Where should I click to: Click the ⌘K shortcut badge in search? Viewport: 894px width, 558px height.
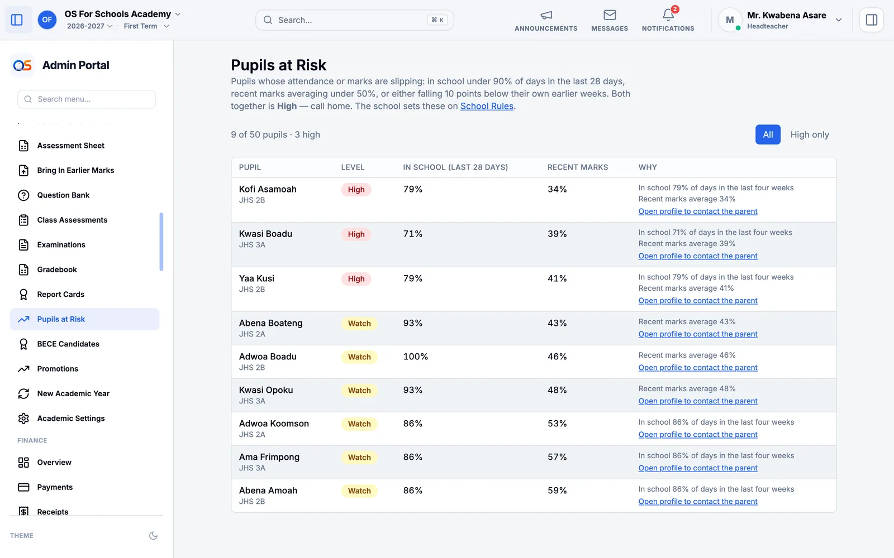(438, 20)
